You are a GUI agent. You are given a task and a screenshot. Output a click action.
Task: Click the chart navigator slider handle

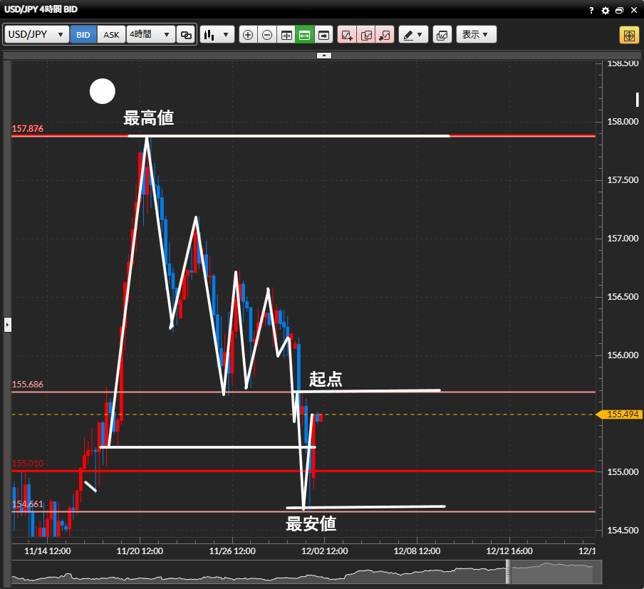(x=509, y=571)
